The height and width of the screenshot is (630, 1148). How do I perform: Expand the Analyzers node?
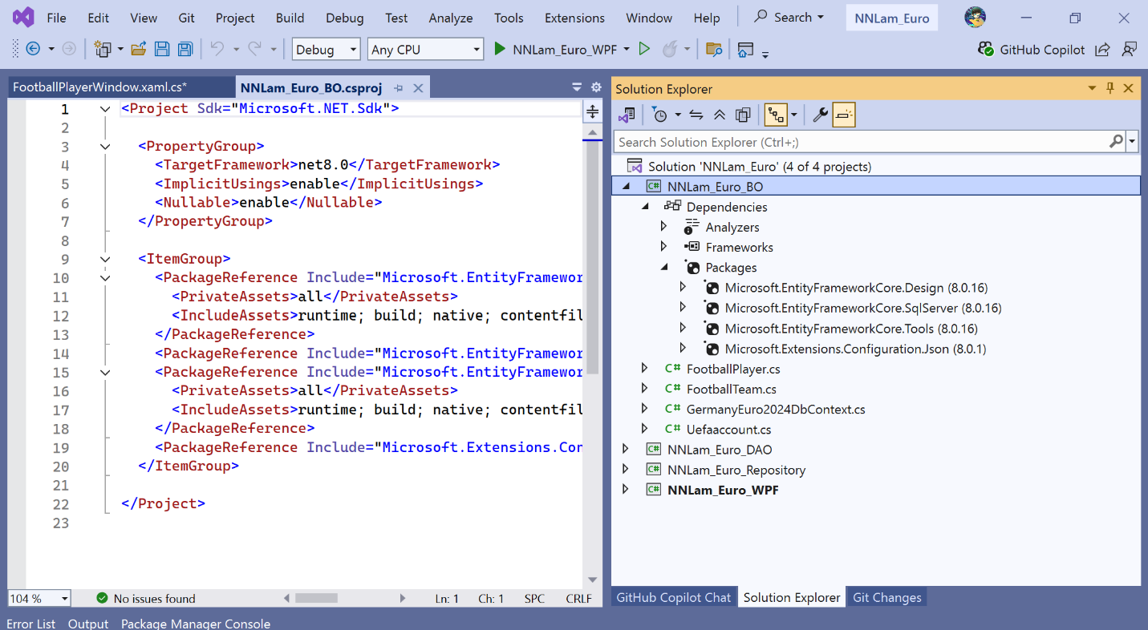(x=663, y=227)
